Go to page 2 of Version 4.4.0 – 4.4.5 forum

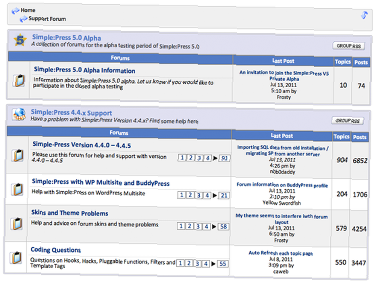pyautogui.click(x=191, y=158)
